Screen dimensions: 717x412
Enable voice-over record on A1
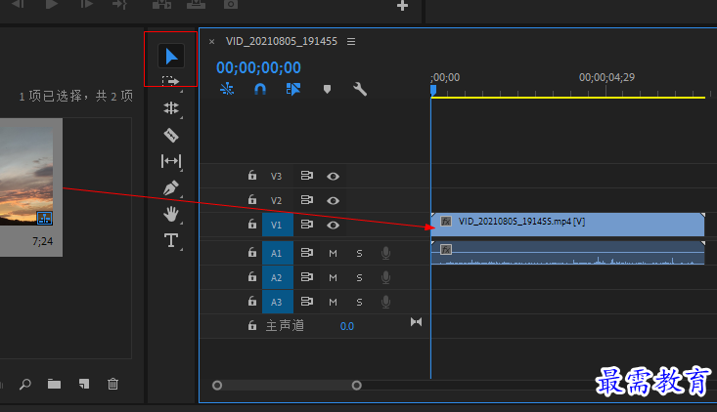coord(386,253)
